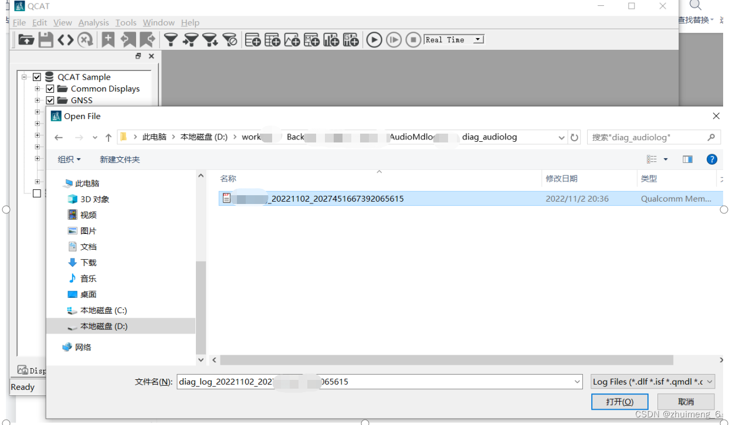Click the add bookmark toolbar icon
Image resolution: width=729 pixels, height=425 pixels.
[x=108, y=40]
